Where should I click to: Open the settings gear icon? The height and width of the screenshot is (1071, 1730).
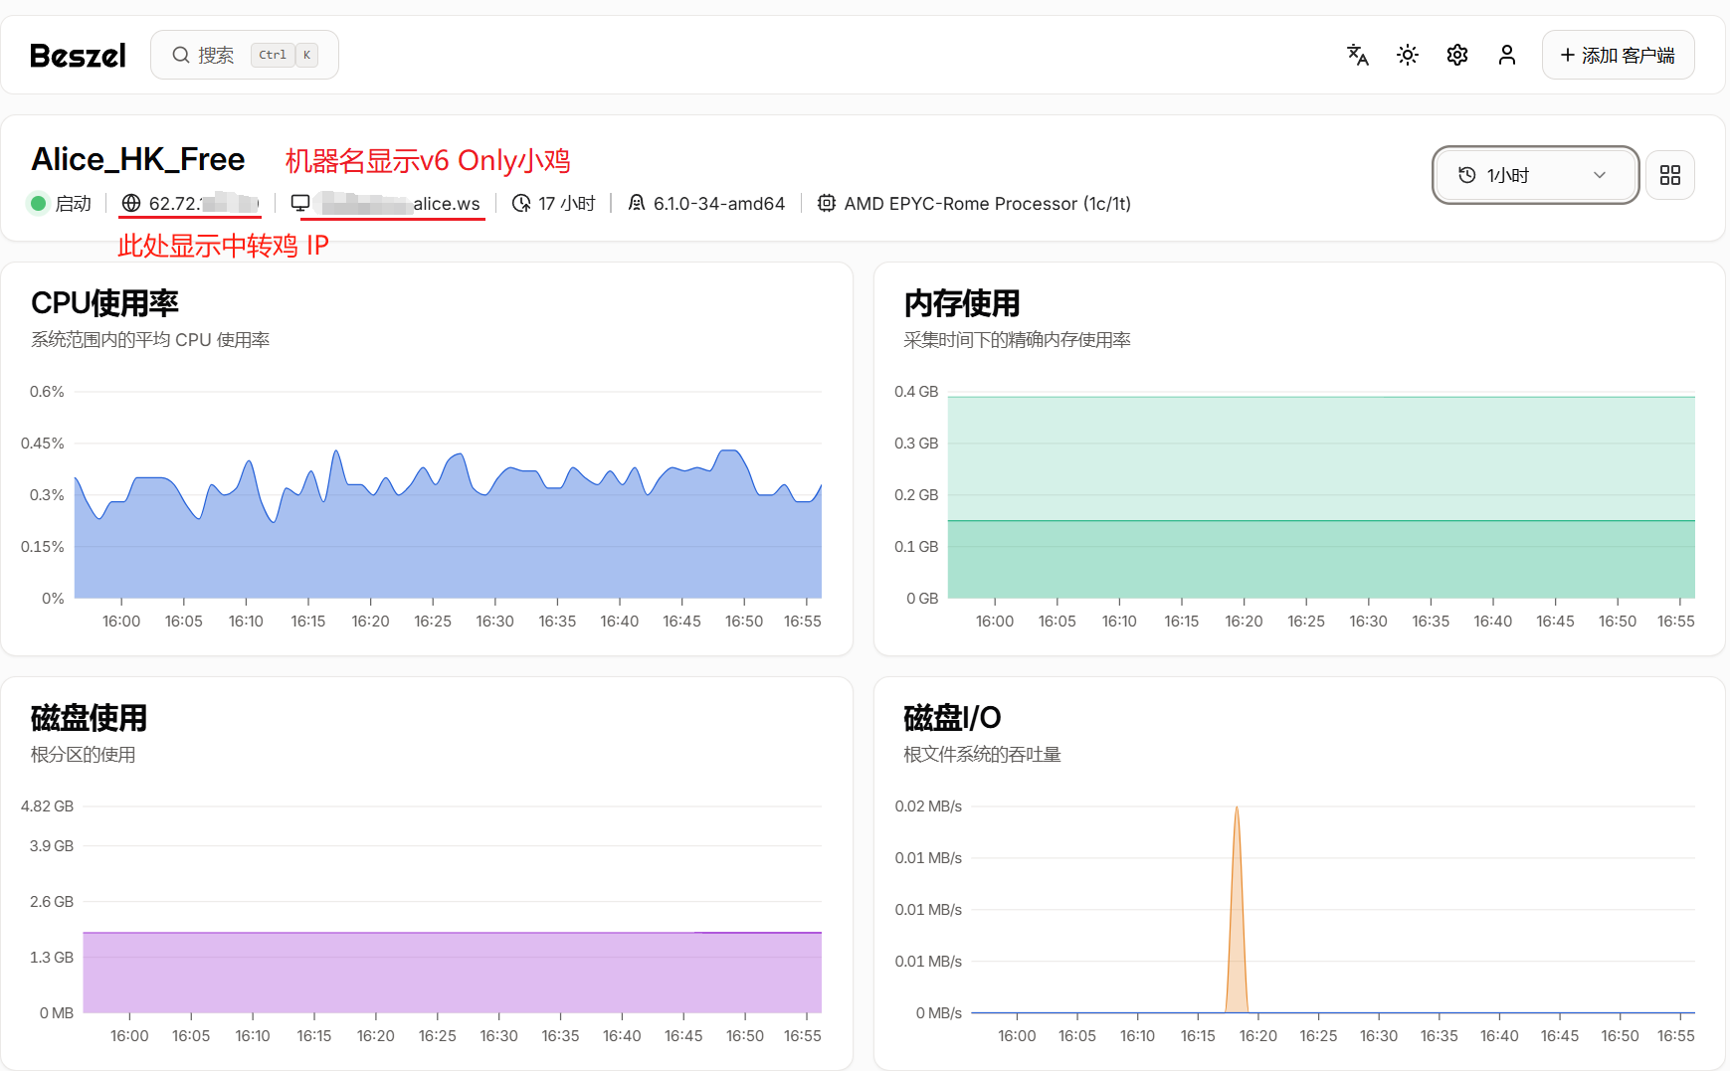tap(1457, 55)
